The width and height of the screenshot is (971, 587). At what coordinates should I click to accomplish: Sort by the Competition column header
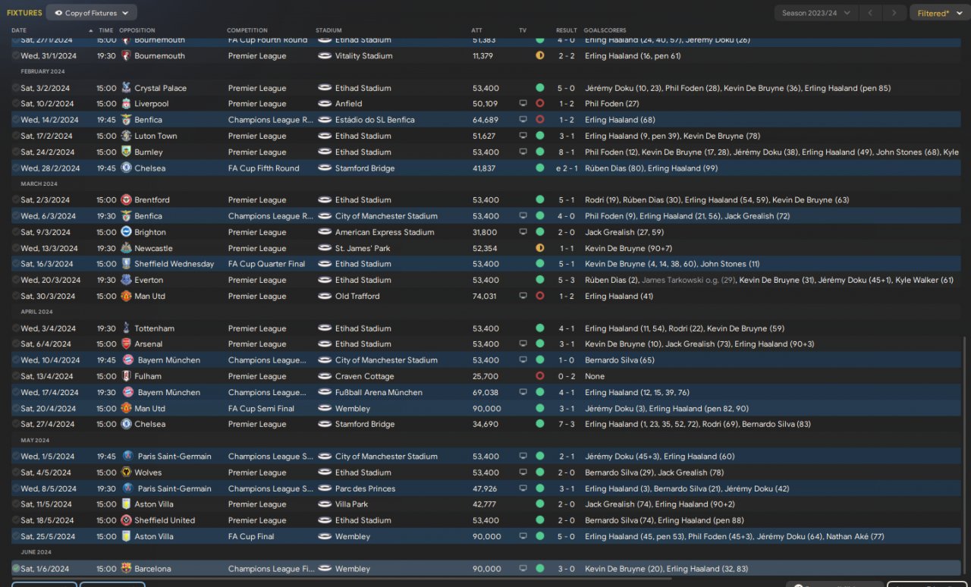(247, 30)
